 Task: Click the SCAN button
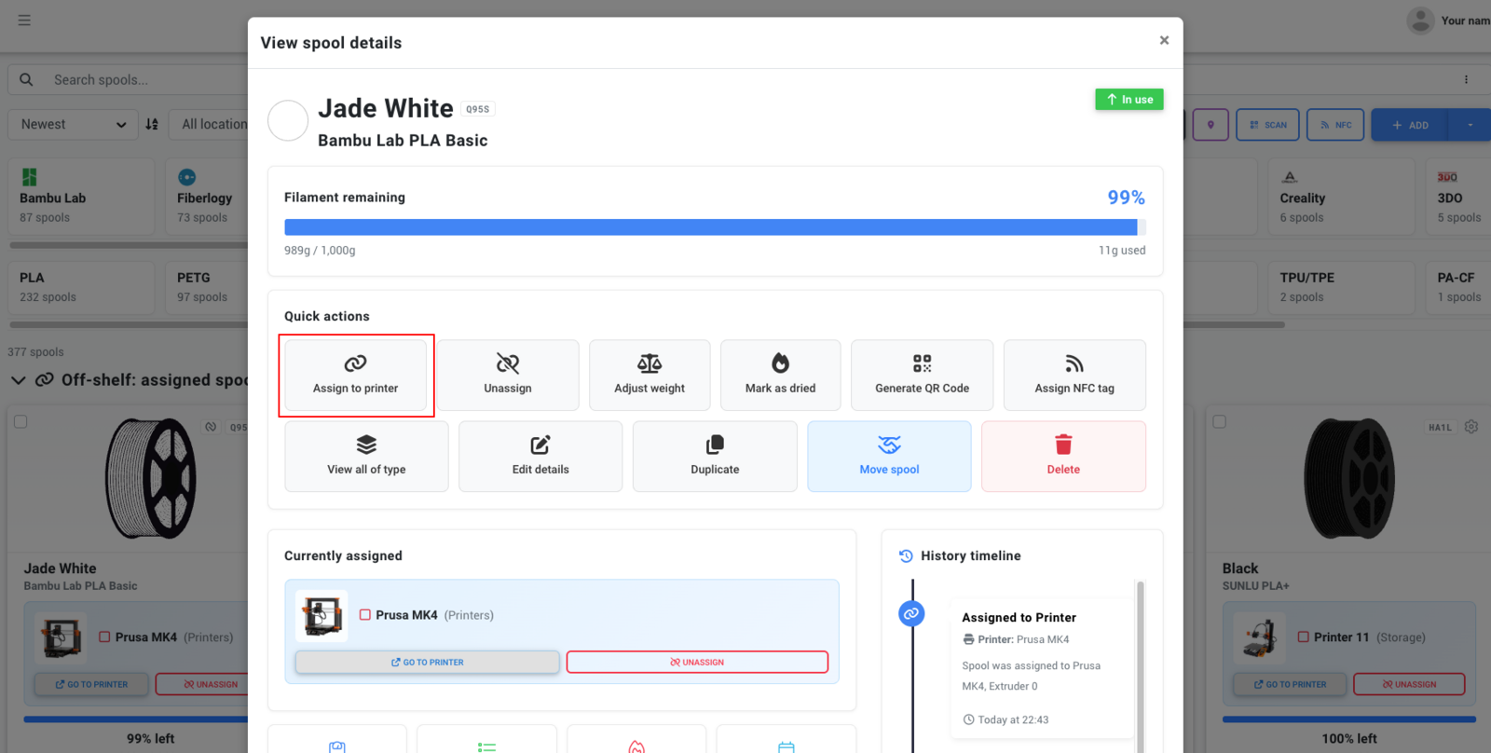tap(1267, 125)
